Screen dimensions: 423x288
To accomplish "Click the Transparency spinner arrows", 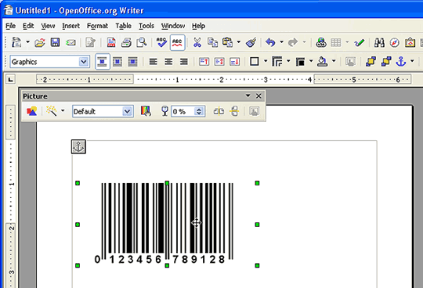I will 199,111.
